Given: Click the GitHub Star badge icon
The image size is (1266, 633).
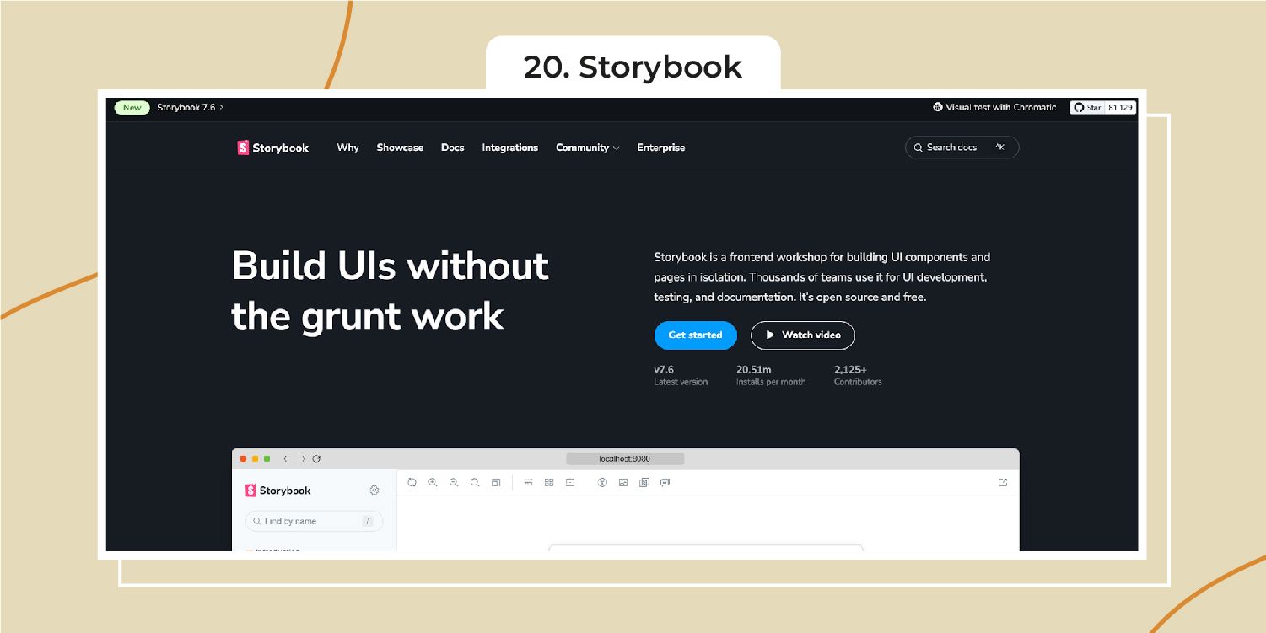Looking at the screenshot, I should 1078,108.
